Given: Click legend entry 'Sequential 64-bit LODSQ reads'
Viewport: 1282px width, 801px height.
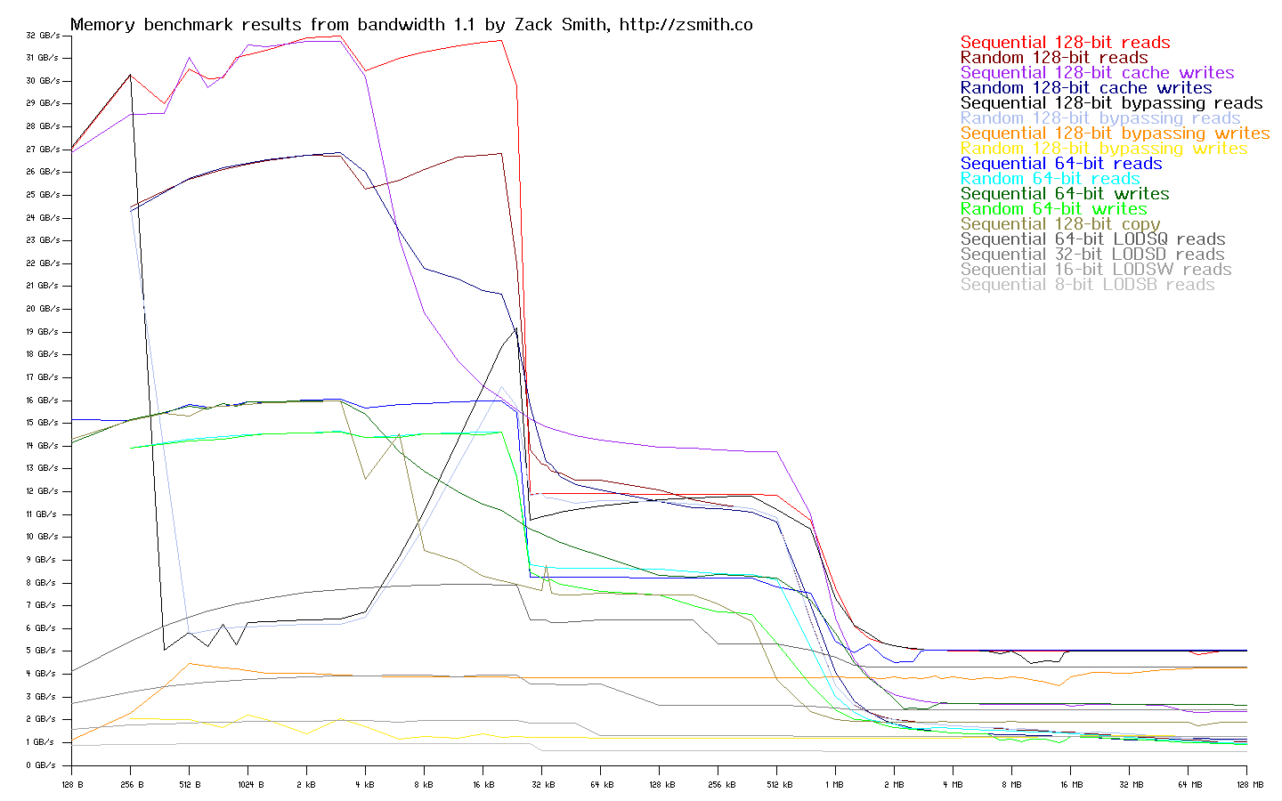Looking at the screenshot, I should point(1093,239).
